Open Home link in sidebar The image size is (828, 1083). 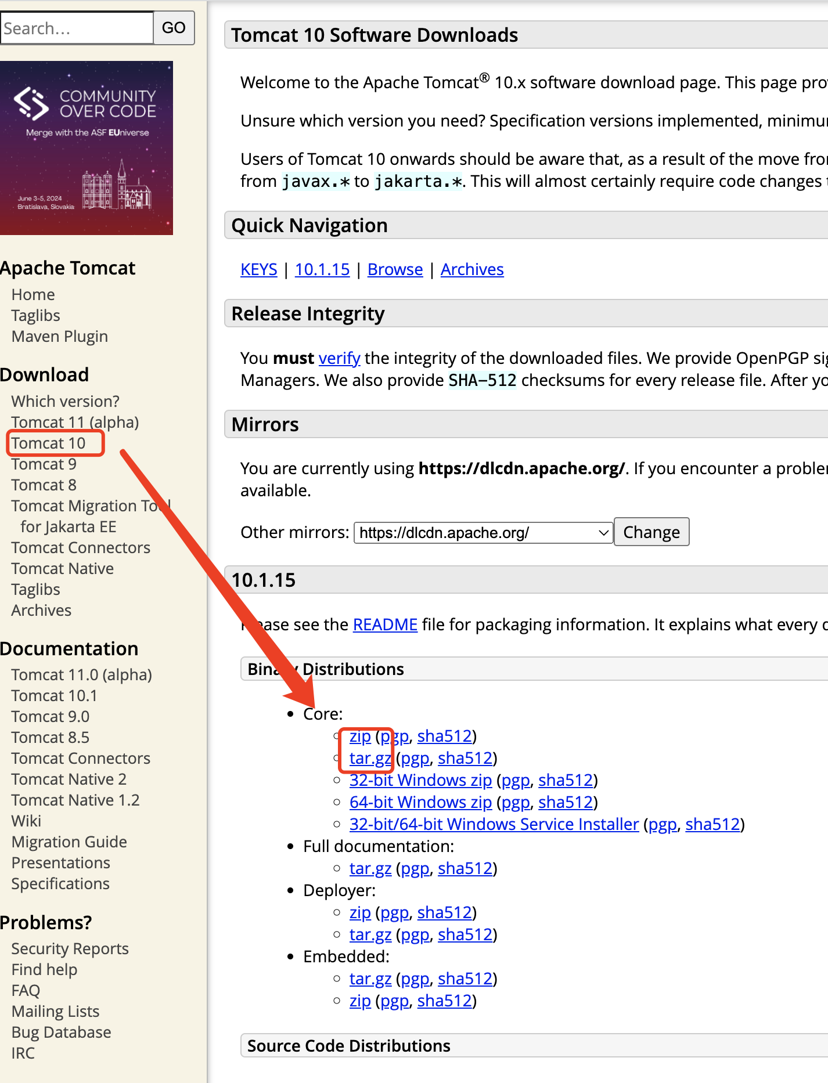coord(33,295)
